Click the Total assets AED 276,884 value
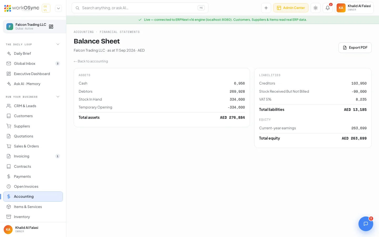The height and width of the screenshot is (237, 379). tap(232, 117)
